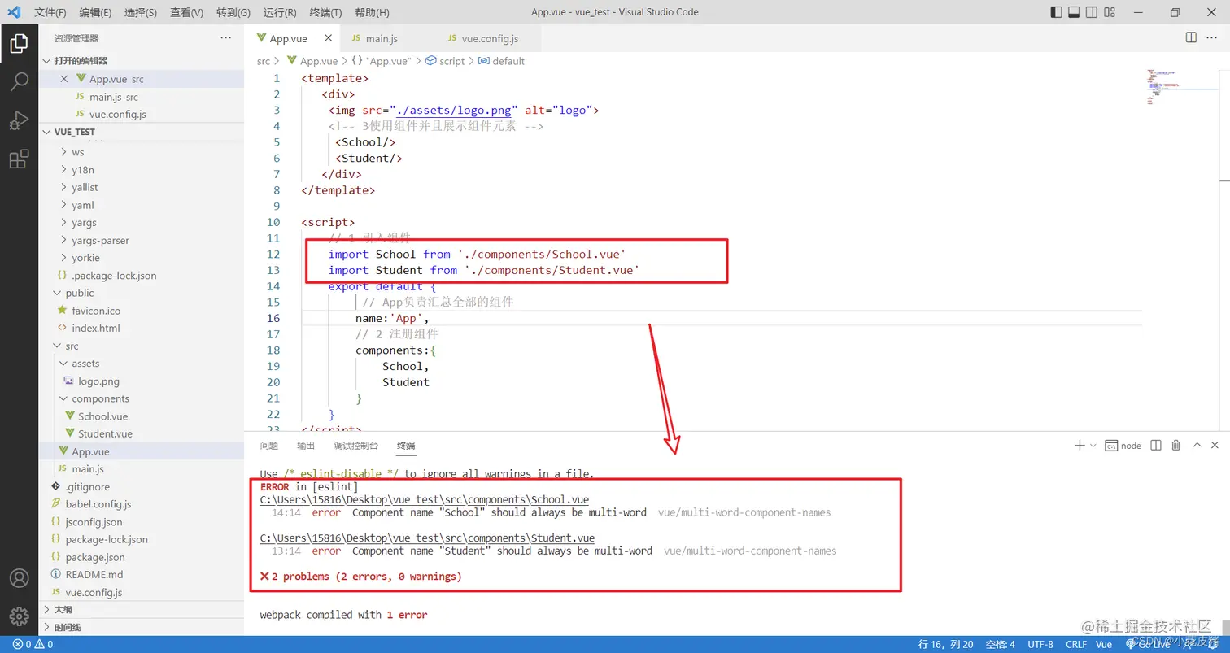The height and width of the screenshot is (653, 1230).
Task: Change file encoding UTF-8
Action: point(1040,644)
